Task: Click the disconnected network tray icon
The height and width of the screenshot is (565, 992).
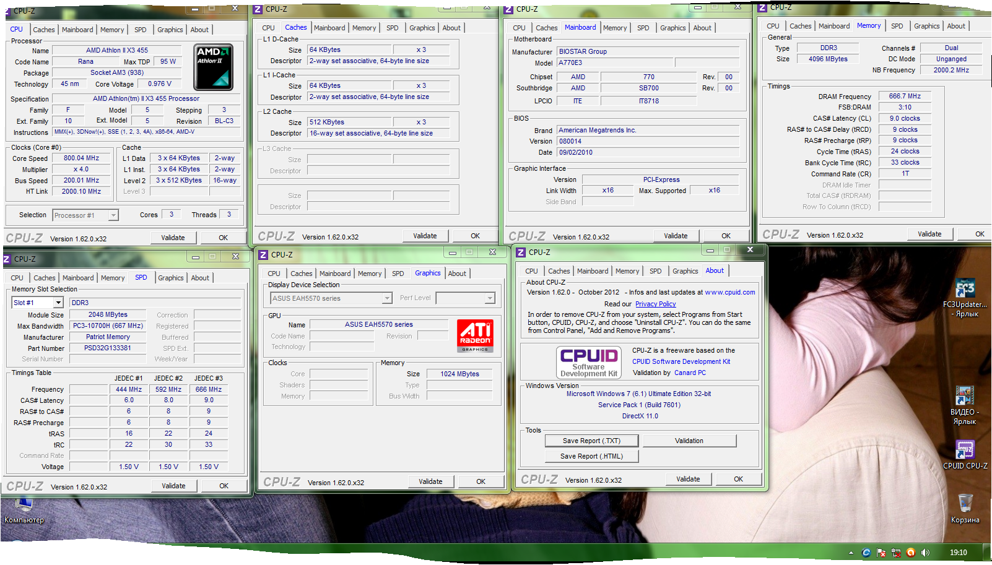Action: click(x=895, y=553)
